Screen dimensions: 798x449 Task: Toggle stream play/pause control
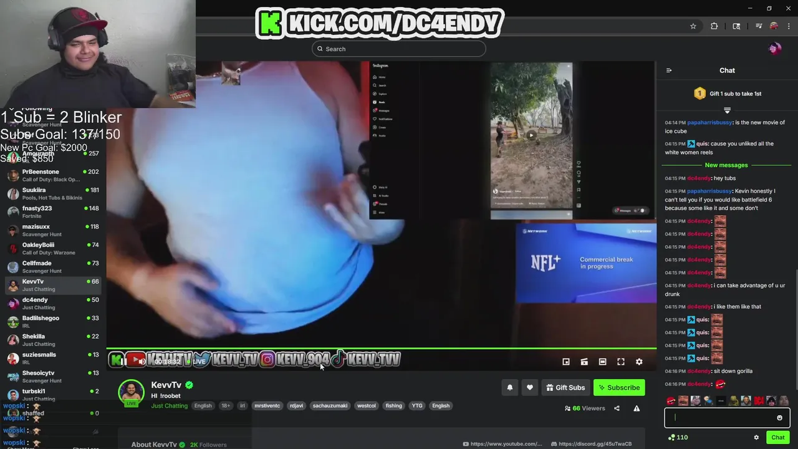[123, 361]
